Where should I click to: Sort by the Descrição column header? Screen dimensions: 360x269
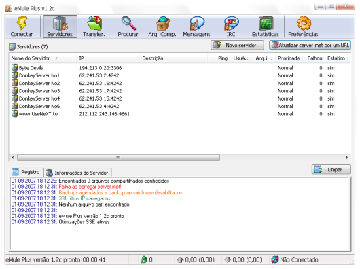[174, 58]
